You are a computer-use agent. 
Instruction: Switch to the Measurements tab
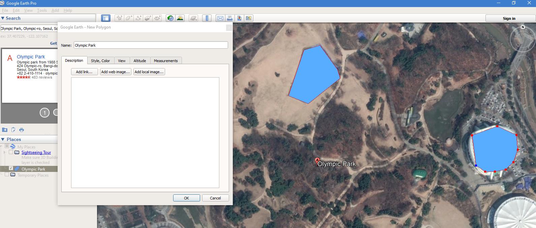point(166,61)
